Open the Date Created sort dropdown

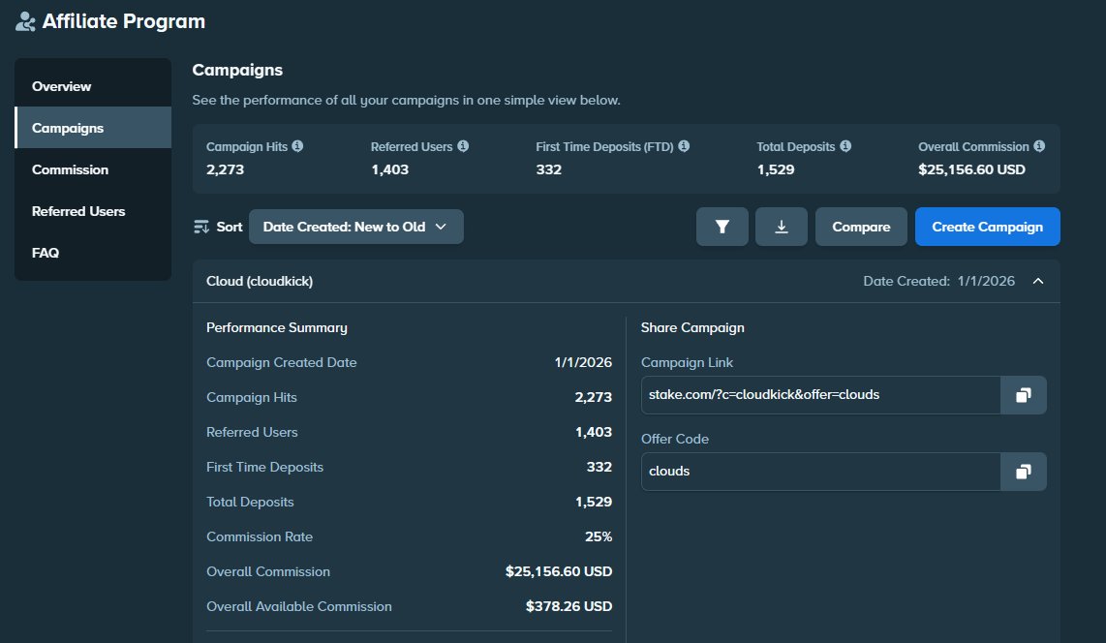tap(355, 226)
